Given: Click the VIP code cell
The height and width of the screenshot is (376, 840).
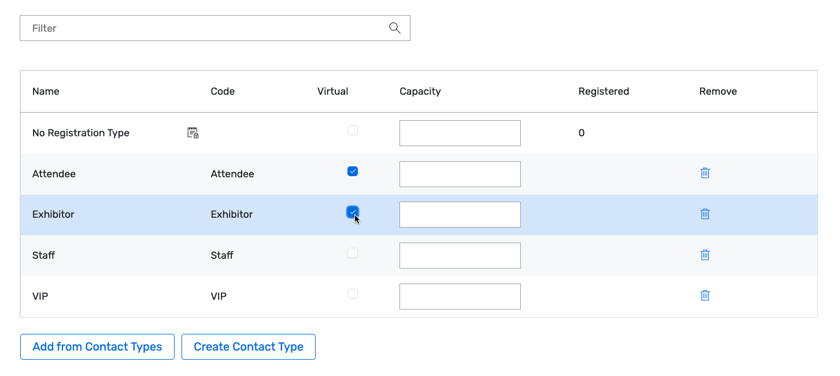Looking at the screenshot, I should 219,296.
